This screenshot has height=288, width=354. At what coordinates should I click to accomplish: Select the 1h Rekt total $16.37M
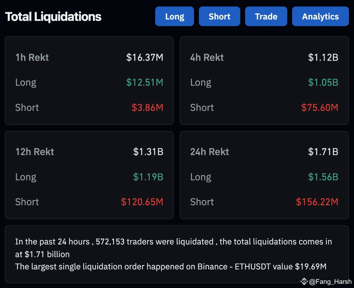pyautogui.click(x=145, y=57)
